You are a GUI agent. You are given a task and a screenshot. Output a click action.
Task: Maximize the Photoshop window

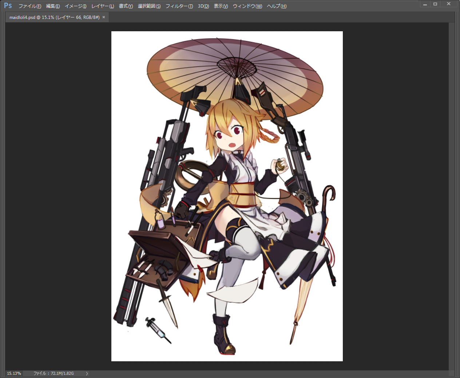click(x=435, y=4)
